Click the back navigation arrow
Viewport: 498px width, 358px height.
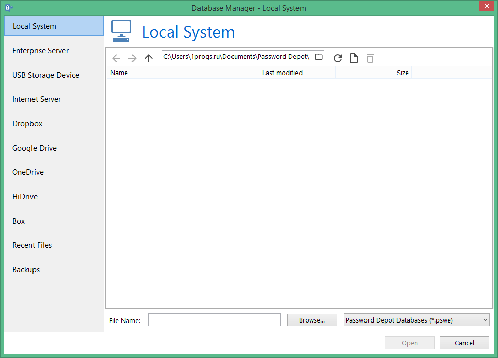pyautogui.click(x=116, y=58)
